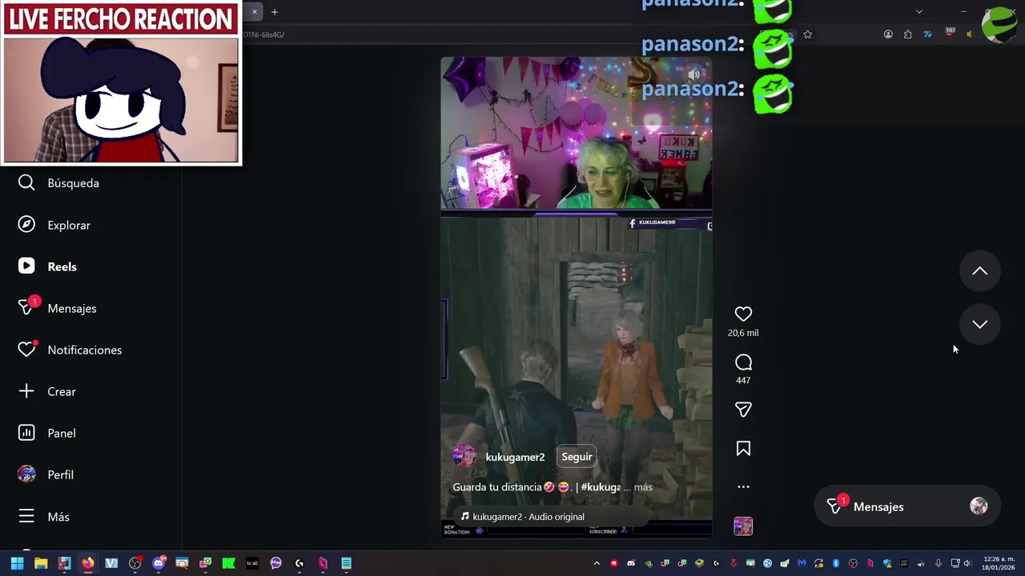Open volume control in system tray
The height and width of the screenshot is (576, 1025).
[967, 563]
